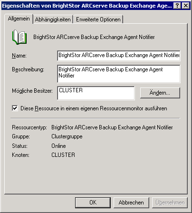Click the Ressourcentyp value text

[112, 127]
